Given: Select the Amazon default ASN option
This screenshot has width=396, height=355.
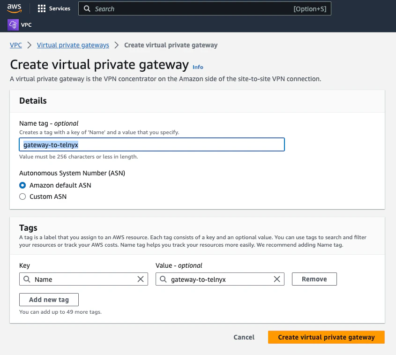Looking at the screenshot, I should coord(22,185).
